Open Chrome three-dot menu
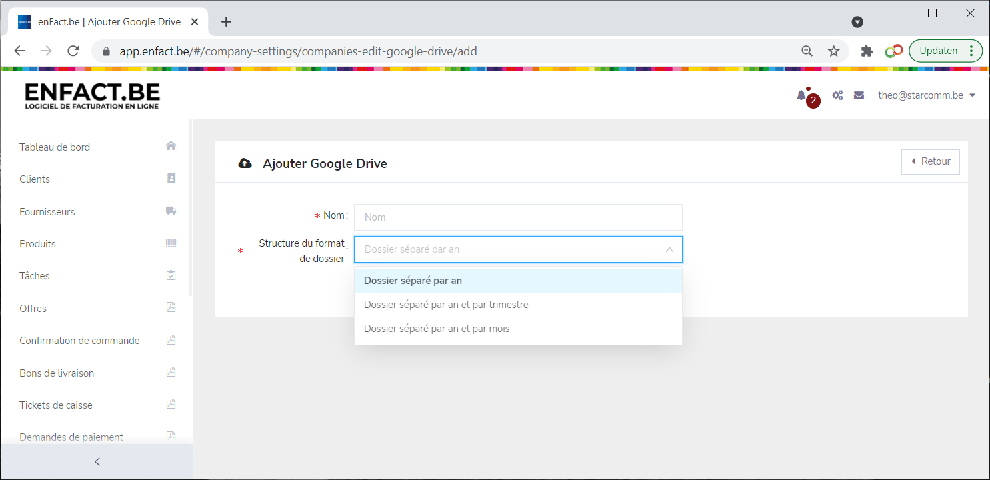Screen dimensions: 990x480 (972, 51)
